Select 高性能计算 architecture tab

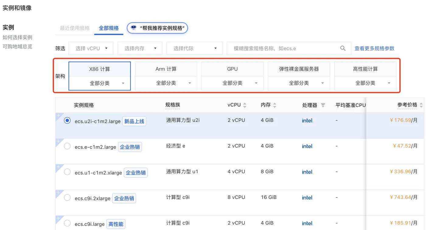365,69
